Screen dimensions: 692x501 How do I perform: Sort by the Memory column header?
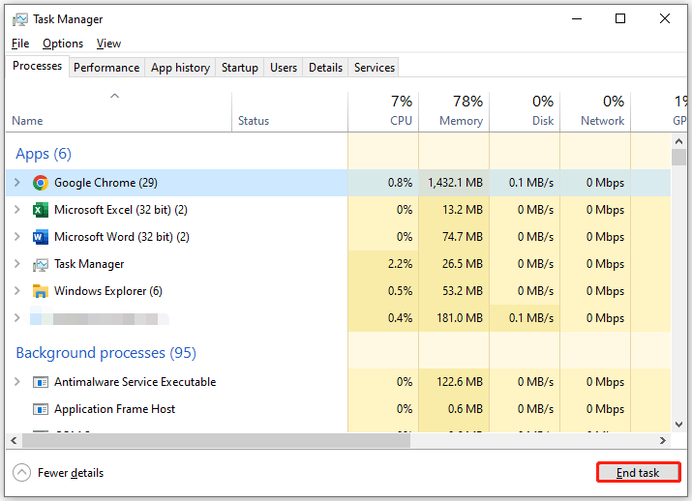[x=454, y=112]
